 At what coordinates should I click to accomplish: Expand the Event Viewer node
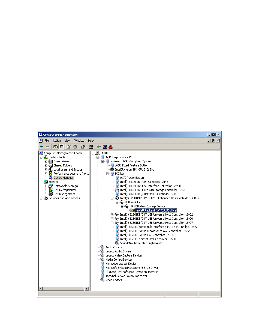point(46,161)
